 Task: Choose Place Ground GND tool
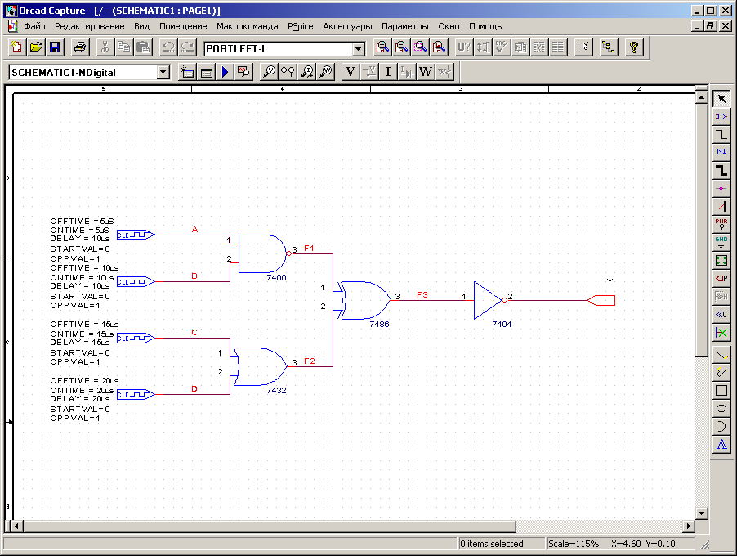click(721, 242)
